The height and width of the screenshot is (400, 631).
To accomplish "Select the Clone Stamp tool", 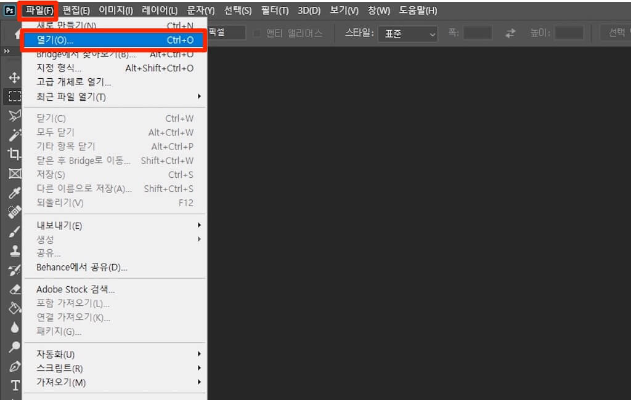I will coord(15,250).
